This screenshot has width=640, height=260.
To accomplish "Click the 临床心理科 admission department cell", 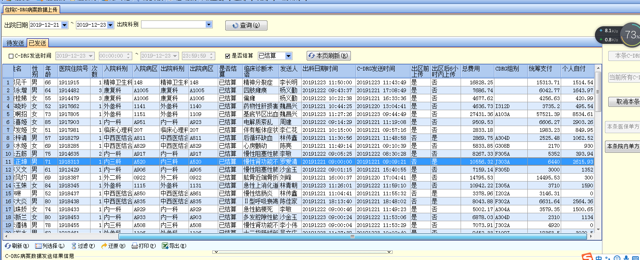I will (118, 130).
